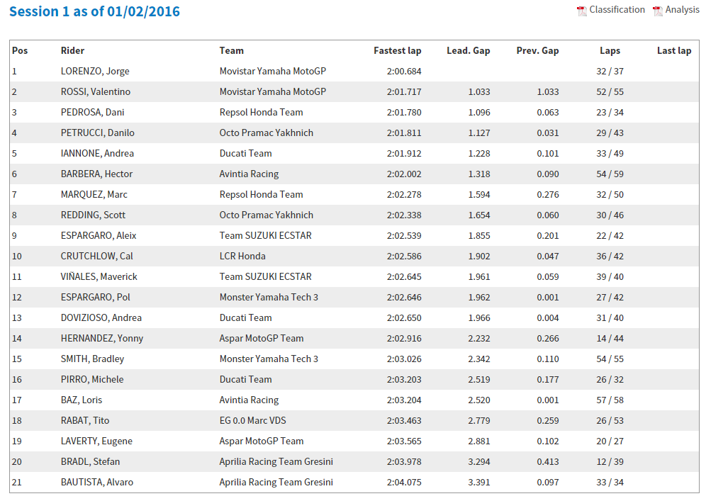The height and width of the screenshot is (501, 706).
Task: Select rider LORENZO, Jorge
Action: (x=95, y=72)
